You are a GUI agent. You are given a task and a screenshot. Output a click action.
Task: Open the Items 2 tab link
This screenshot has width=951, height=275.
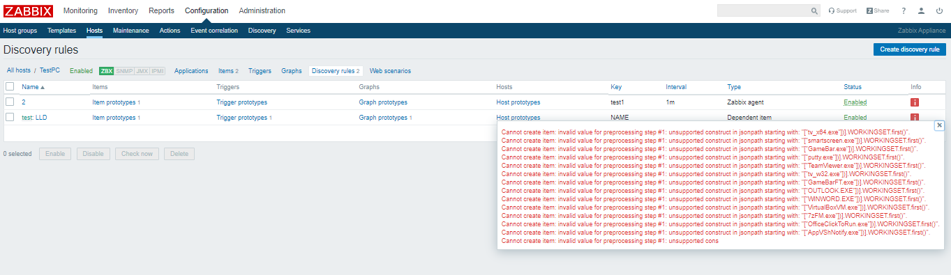pos(228,71)
